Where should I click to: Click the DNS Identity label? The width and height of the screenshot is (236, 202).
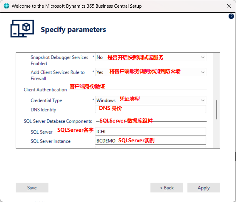pyautogui.click(x=43, y=110)
